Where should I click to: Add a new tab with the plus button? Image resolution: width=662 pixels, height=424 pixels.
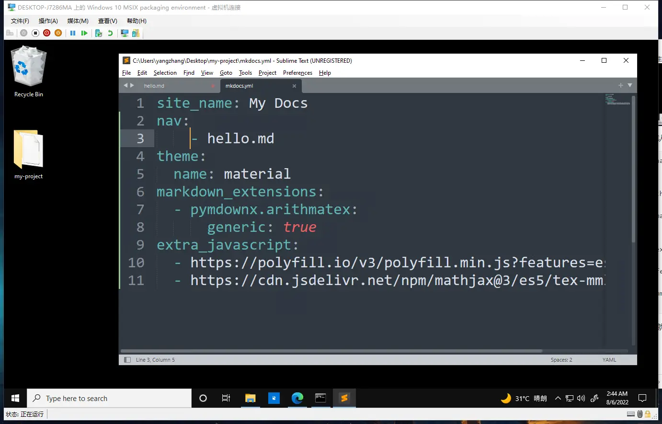coord(621,85)
